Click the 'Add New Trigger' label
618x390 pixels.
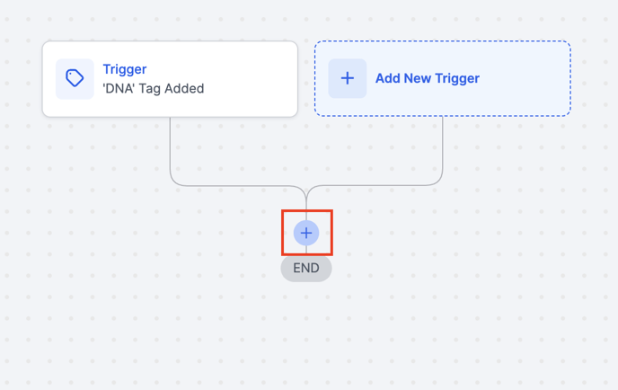pos(427,78)
